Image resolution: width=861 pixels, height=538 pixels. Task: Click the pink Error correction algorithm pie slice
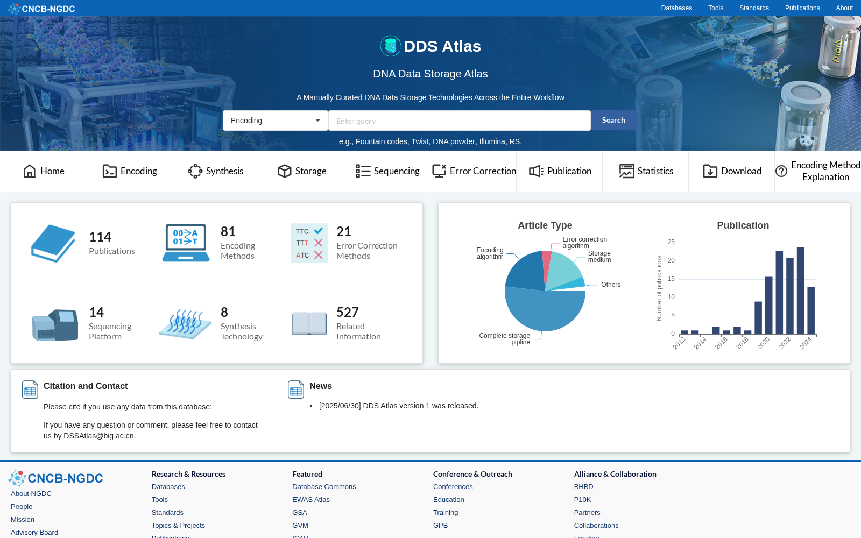click(x=546, y=264)
